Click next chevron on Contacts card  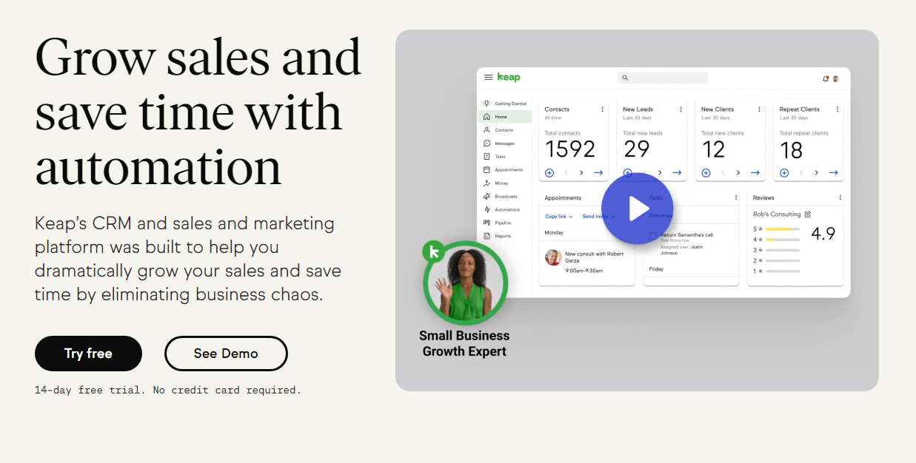coord(581,172)
